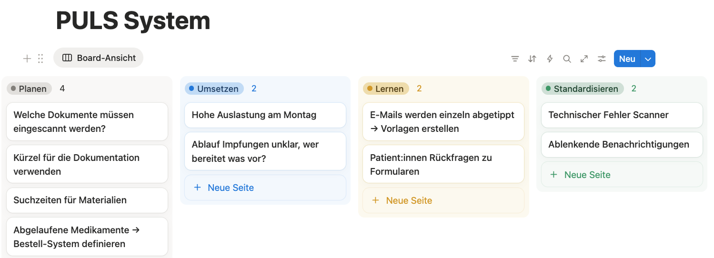Expand the dropdown arrow beside Neu
The image size is (714, 258).
pos(648,59)
